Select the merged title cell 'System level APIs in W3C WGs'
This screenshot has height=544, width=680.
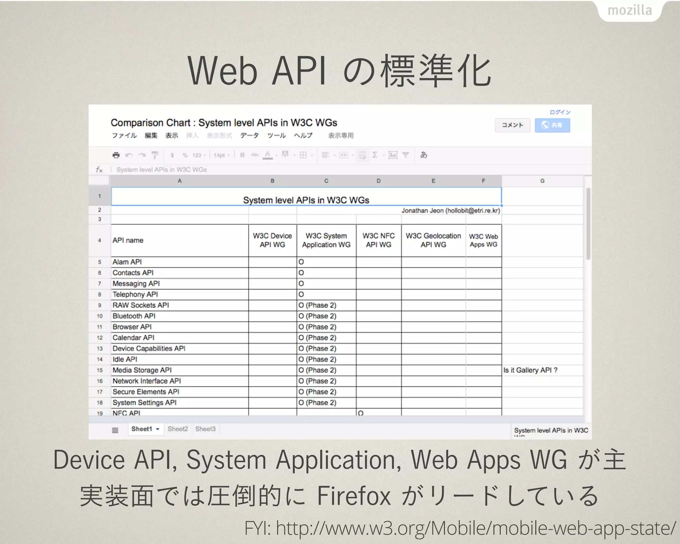pyautogui.click(x=306, y=196)
